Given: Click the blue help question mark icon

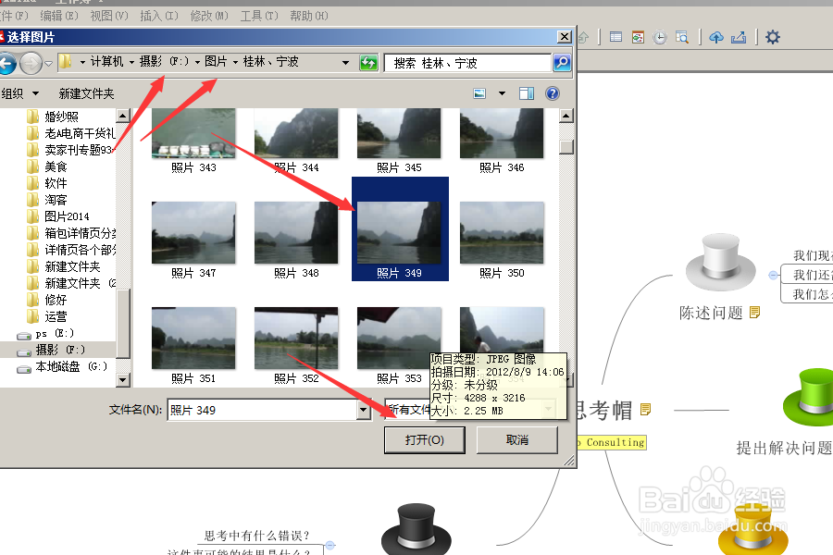Looking at the screenshot, I should click(x=553, y=94).
